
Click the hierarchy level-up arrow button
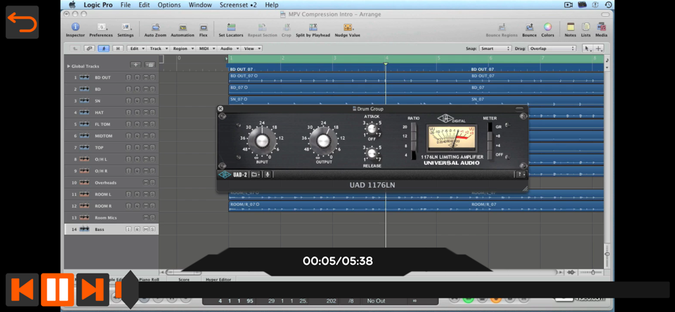pos(75,49)
